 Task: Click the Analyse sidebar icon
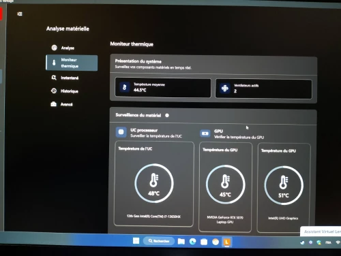[54, 48]
